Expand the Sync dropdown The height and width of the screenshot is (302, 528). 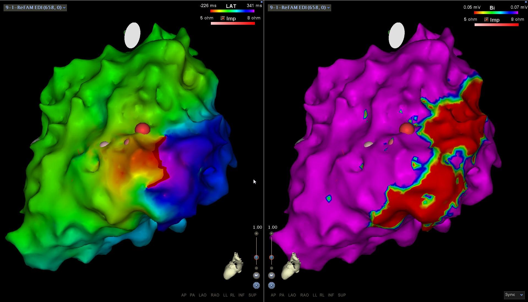pos(514,295)
